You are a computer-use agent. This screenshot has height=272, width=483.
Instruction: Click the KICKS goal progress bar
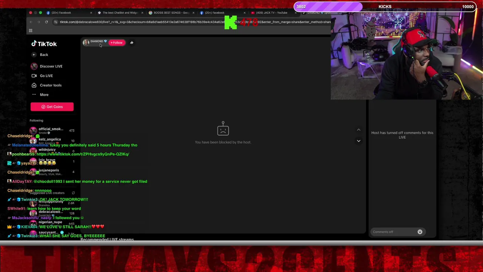385,6
